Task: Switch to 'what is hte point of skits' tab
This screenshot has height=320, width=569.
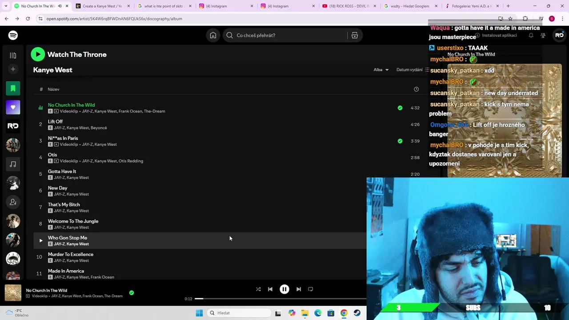Action: (x=164, y=6)
